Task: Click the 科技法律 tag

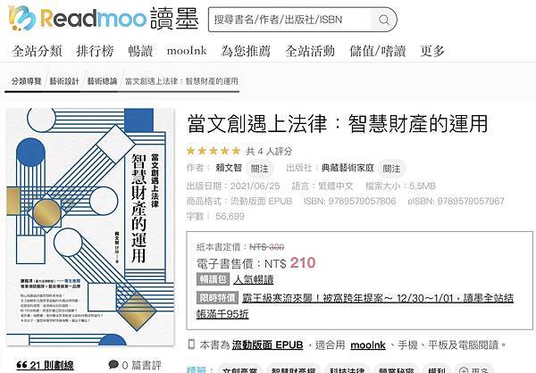Action: 348,369
